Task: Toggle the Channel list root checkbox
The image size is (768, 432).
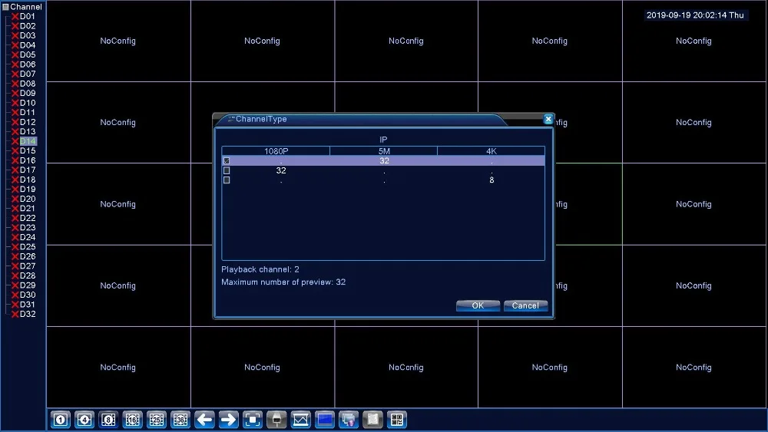Action: 6,7
